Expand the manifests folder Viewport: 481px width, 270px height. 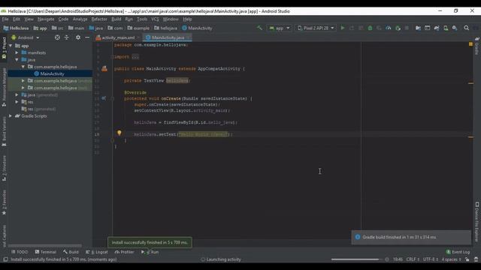(x=17, y=52)
